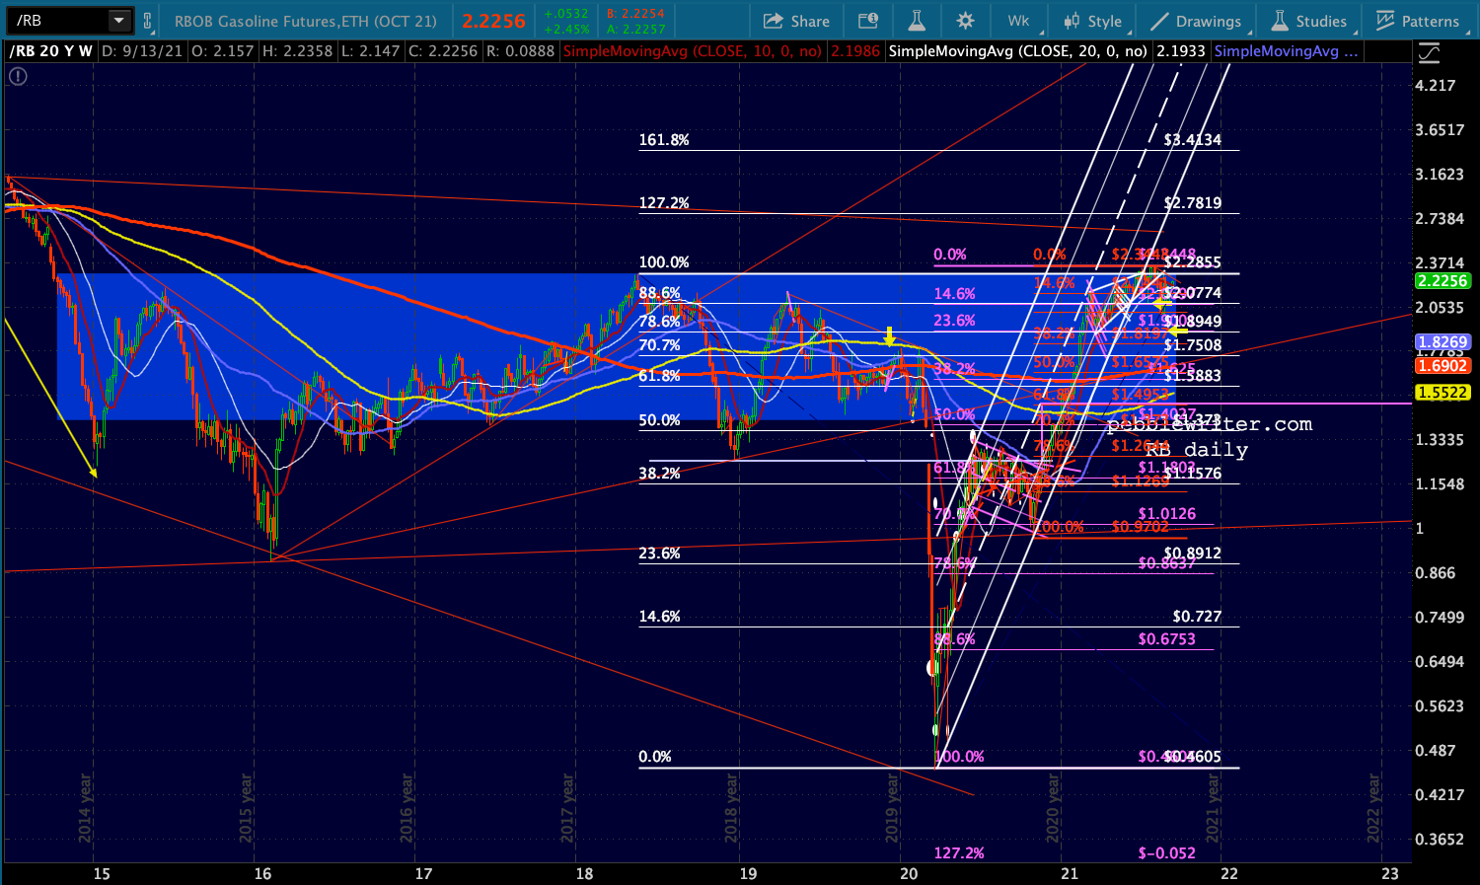
Task: Click the yellow down arrow marker near 2019
Action: point(889,336)
